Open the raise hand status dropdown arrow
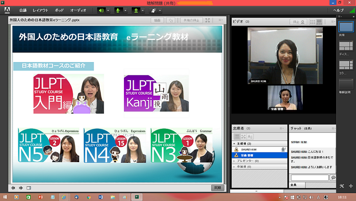The height and width of the screenshot is (201, 356). (160, 10)
